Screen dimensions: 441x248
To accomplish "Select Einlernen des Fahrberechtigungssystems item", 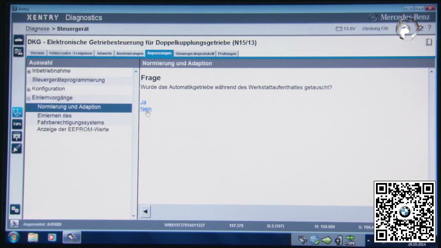I will click(71, 119).
